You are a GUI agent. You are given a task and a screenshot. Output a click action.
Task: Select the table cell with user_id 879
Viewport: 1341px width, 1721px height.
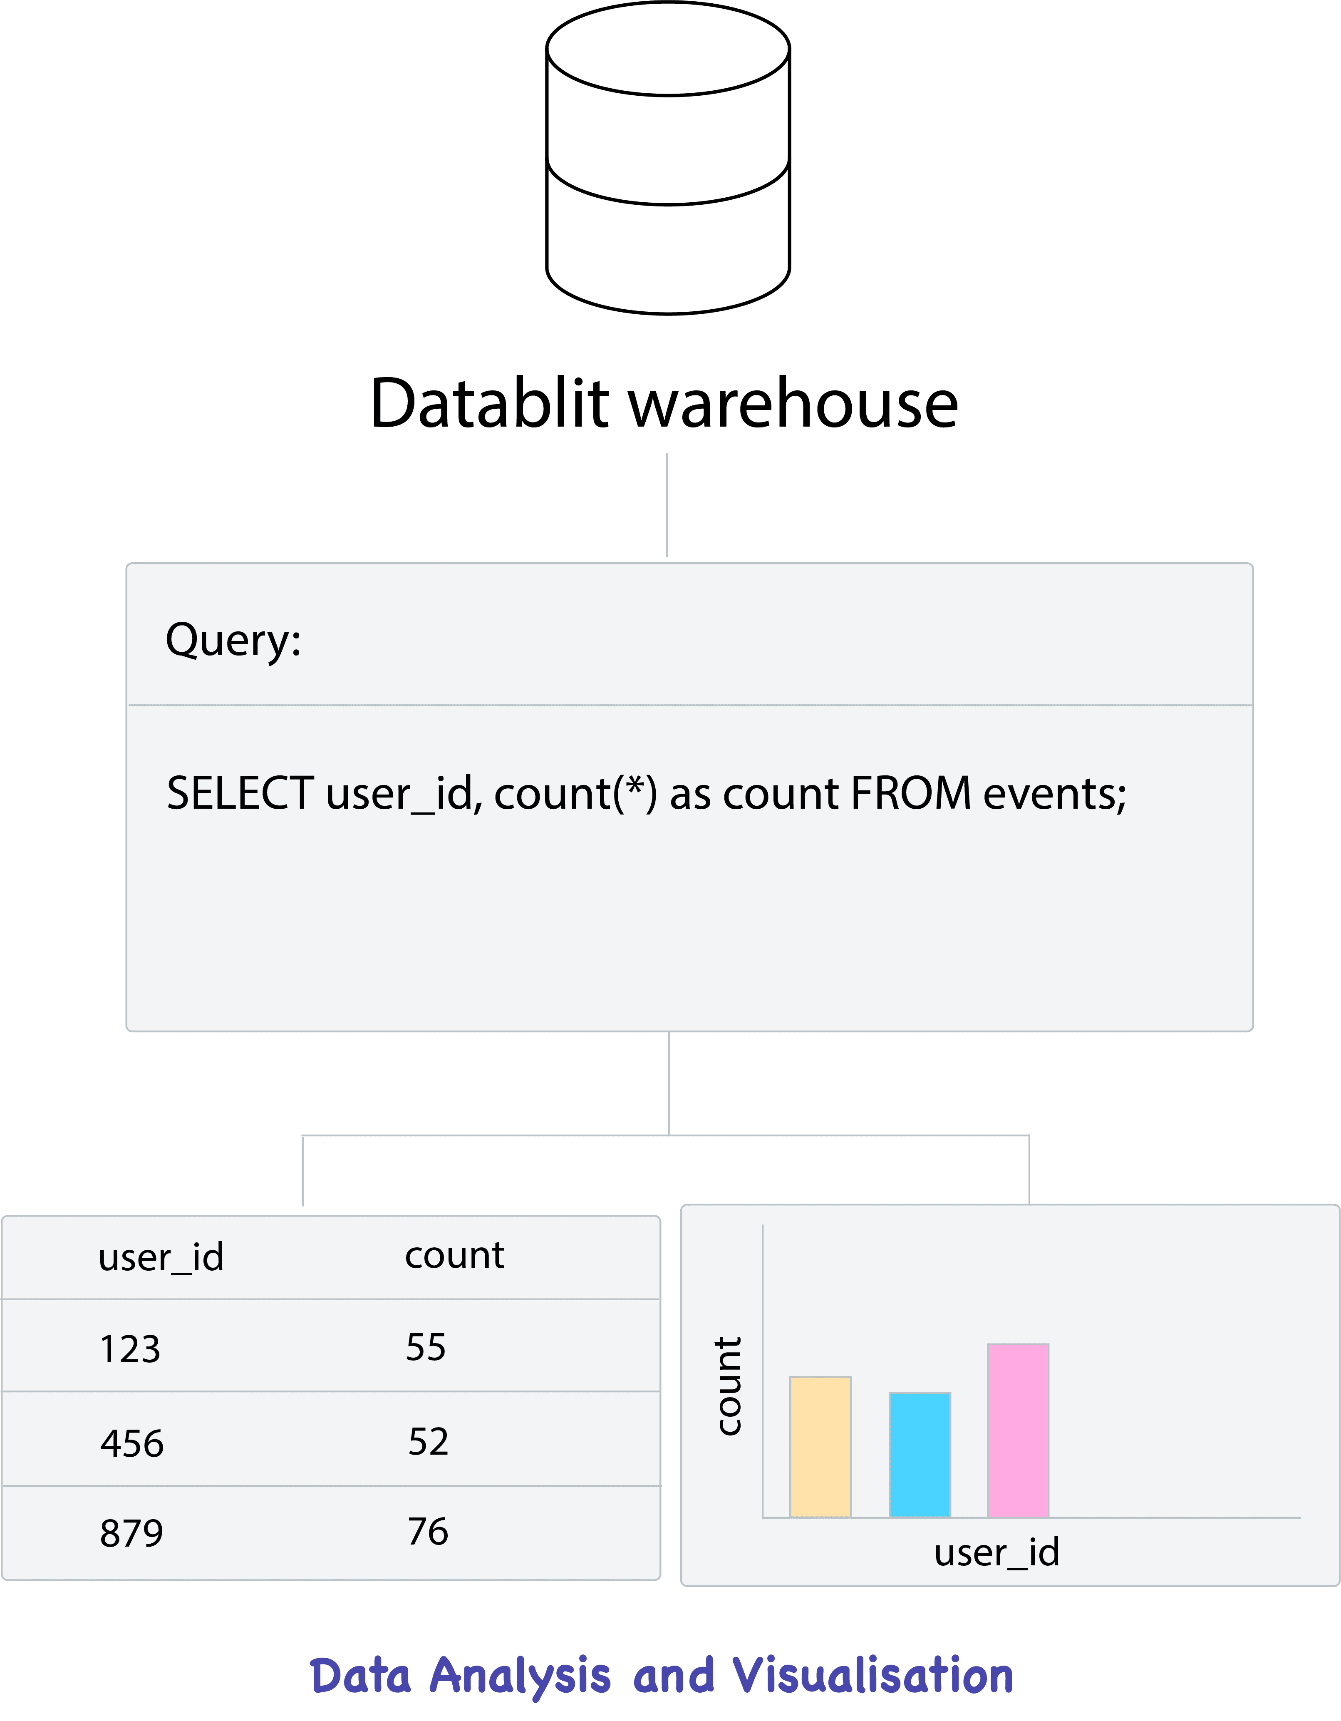[x=131, y=1533]
